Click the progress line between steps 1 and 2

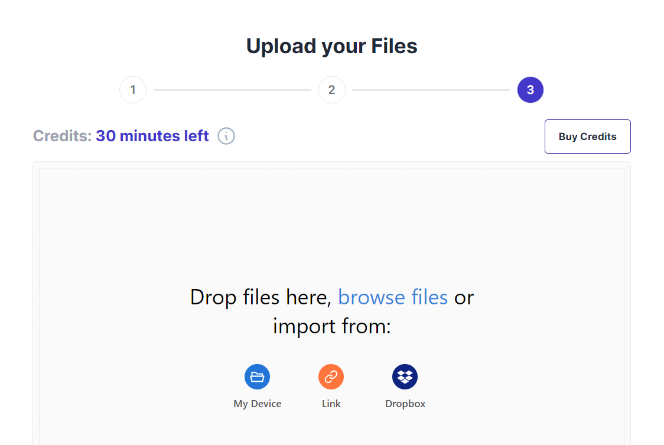232,90
